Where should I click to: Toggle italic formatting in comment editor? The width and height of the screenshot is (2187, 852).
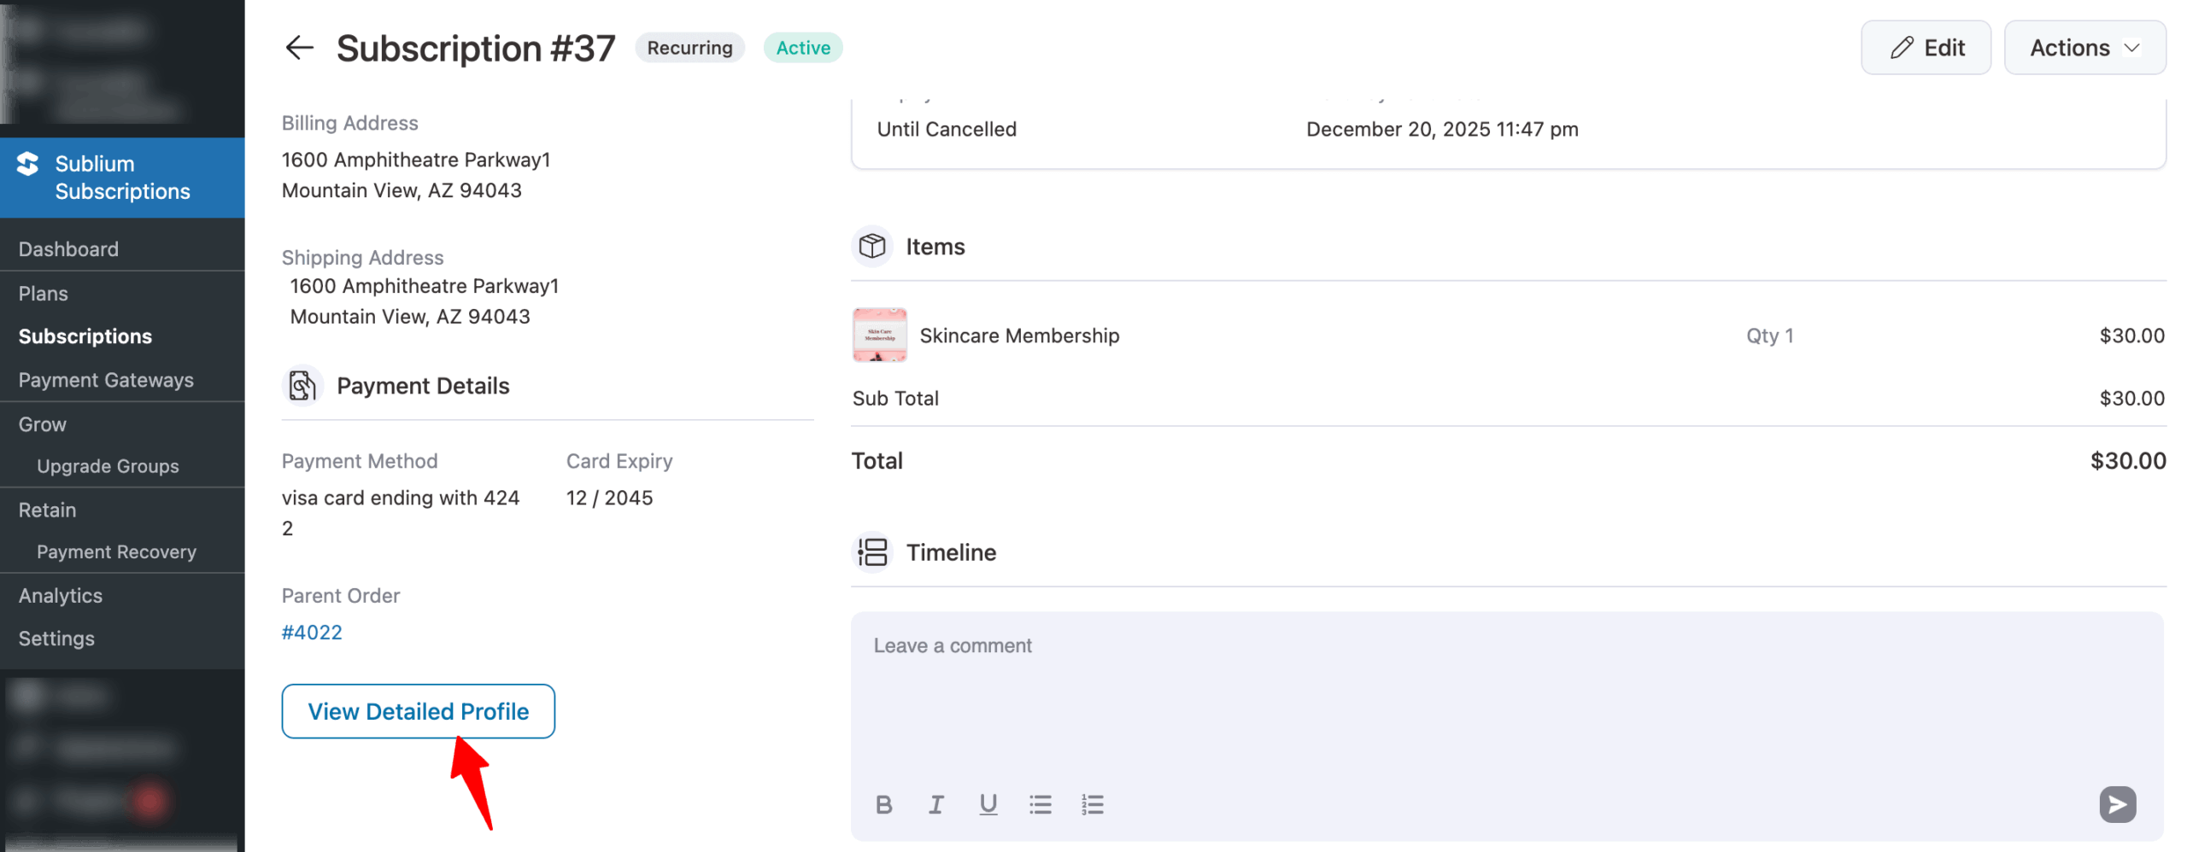[x=935, y=804]
